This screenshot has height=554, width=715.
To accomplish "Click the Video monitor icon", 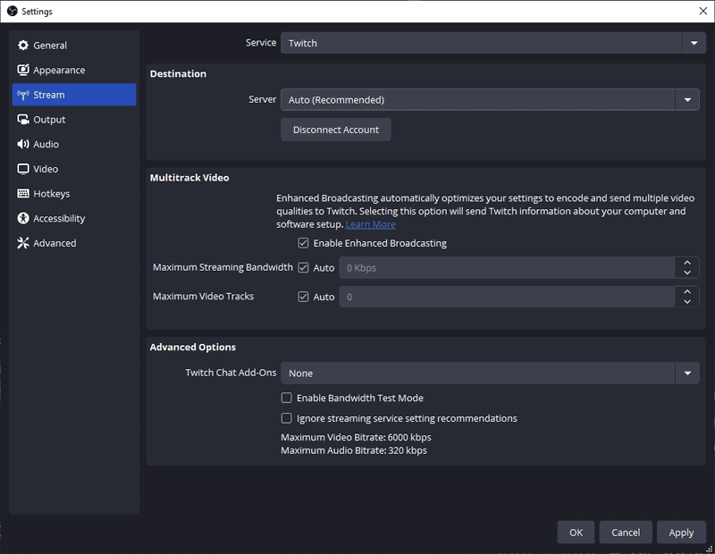I will pyautogui.click(x=23, y=169).
